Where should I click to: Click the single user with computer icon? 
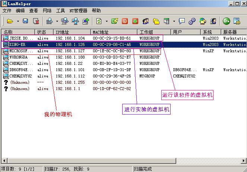(x=213, y=21)
